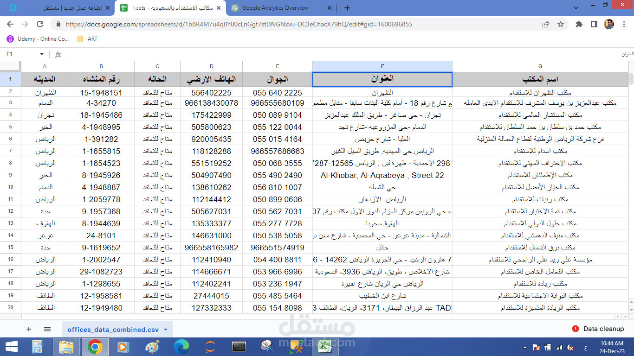
Task: Switch to the Google Analytics Overview tab
Action: point(274,7)
